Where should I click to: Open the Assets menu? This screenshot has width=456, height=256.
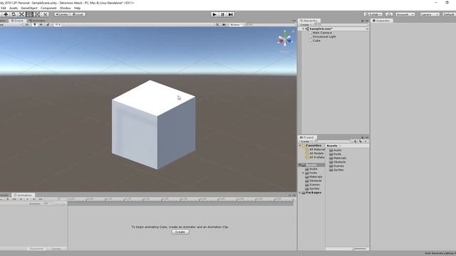[14, 8]
